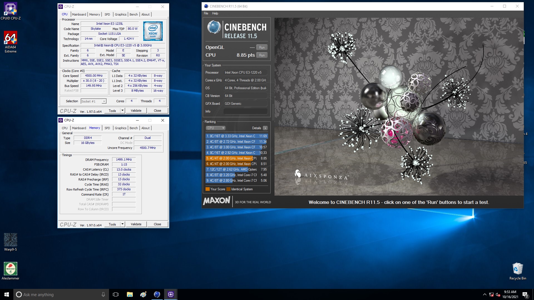Expand Tools dropdown arrow in lower CPU-Z

click(x=122, y=224)
